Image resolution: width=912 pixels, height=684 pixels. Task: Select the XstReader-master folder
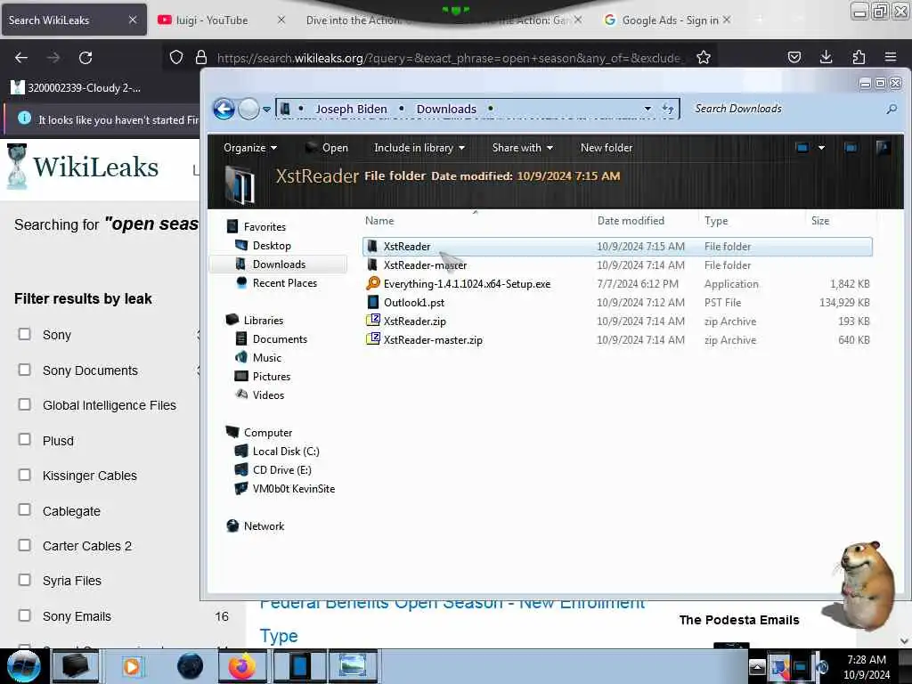tap(617, 265)
